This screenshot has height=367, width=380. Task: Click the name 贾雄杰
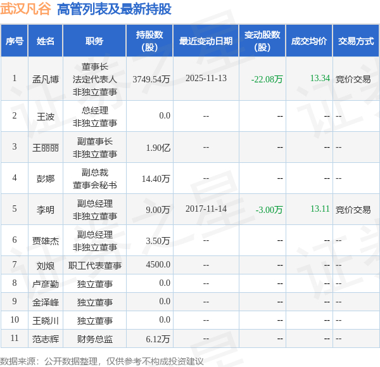tap(46, 241)
